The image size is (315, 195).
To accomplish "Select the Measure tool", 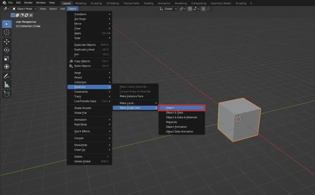I will pos(7,85).
